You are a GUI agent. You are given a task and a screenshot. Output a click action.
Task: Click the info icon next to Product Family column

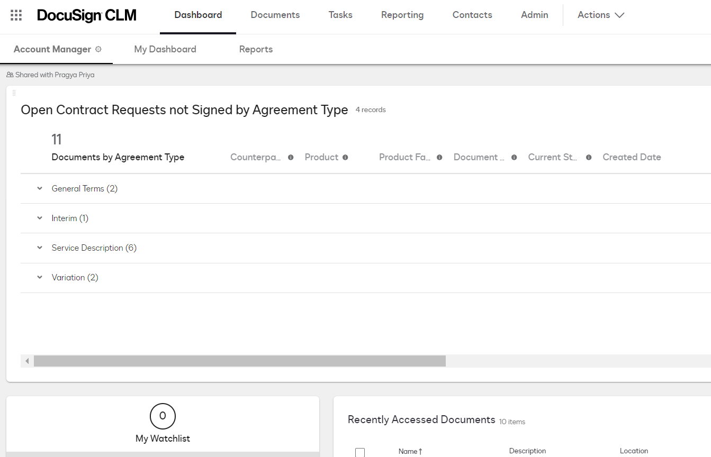coord(439,157)
